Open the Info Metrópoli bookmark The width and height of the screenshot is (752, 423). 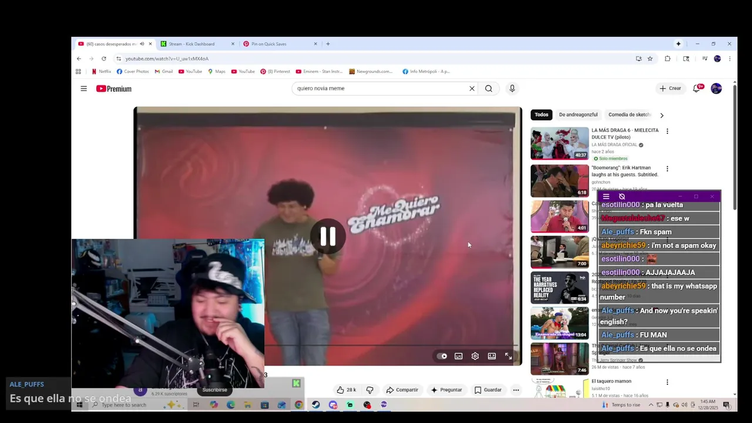[426, 72]
